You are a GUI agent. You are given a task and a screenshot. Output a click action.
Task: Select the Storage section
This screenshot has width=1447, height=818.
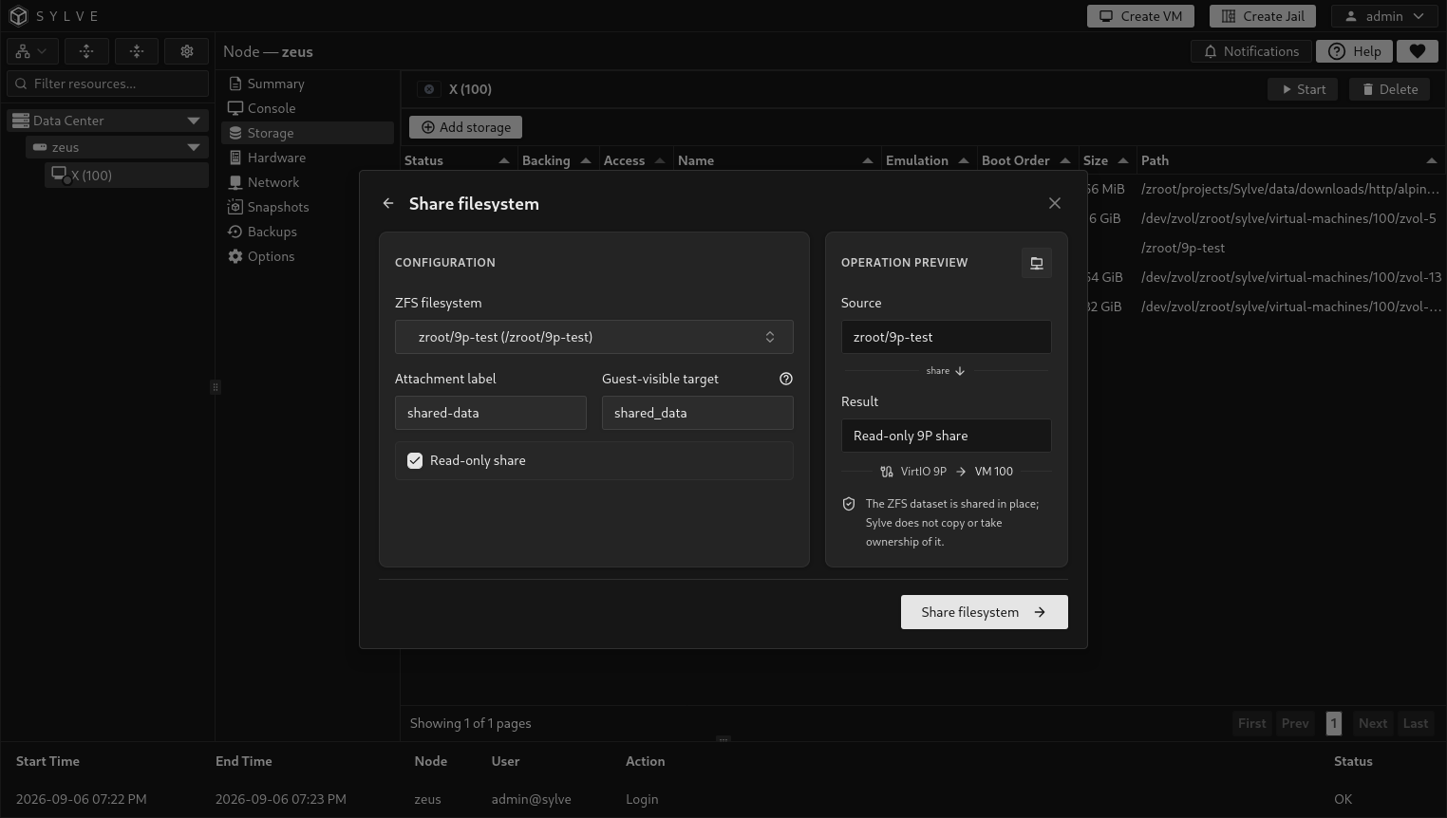pyautogui.click(x=308, y=133)
